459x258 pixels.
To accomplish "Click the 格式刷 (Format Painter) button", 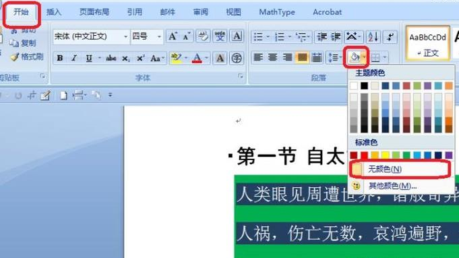I will (x=27, y=57).
